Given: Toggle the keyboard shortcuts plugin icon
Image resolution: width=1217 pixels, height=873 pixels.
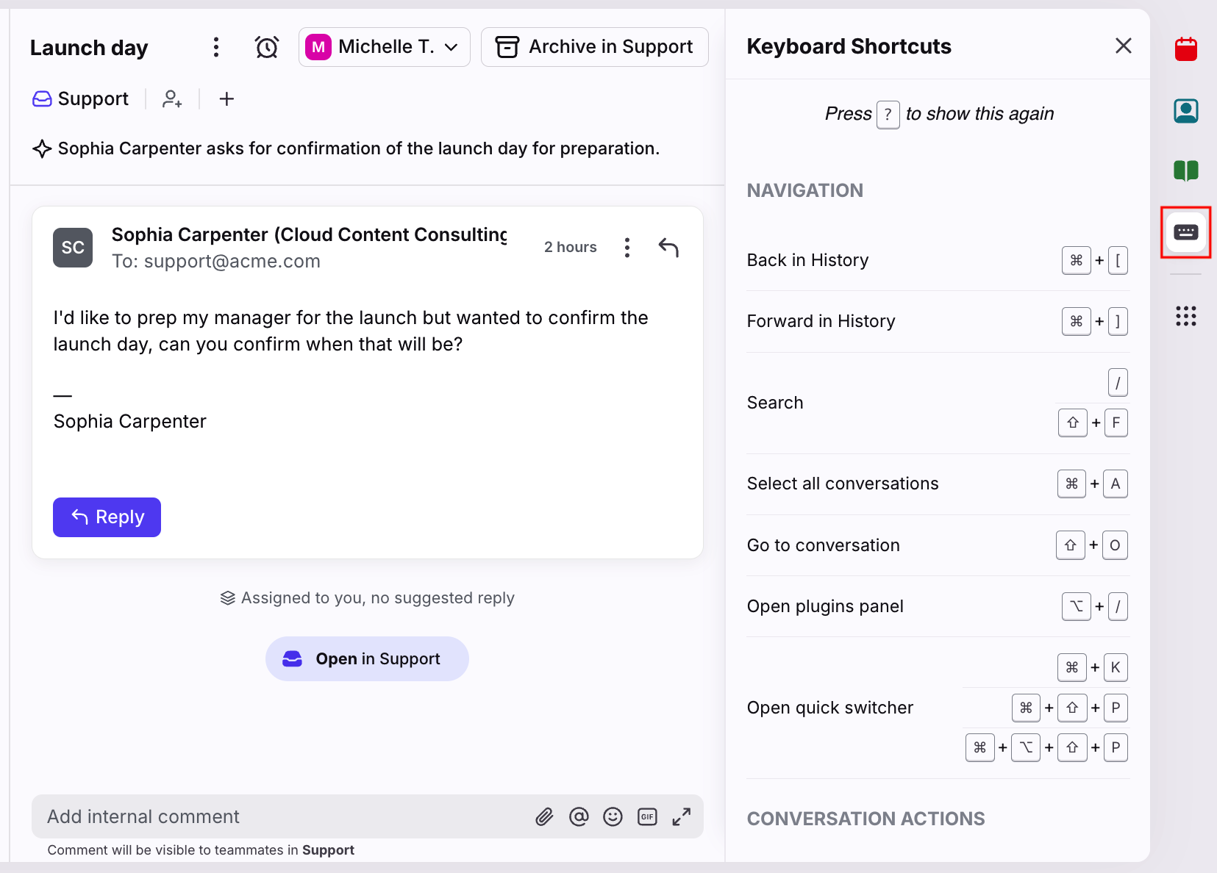Looking at the screenshot, I should click(1185, 232).
